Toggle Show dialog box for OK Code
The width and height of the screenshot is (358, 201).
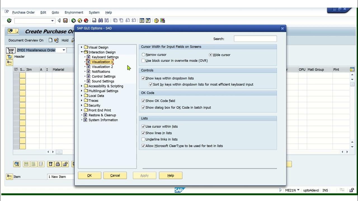click(143, 107)
